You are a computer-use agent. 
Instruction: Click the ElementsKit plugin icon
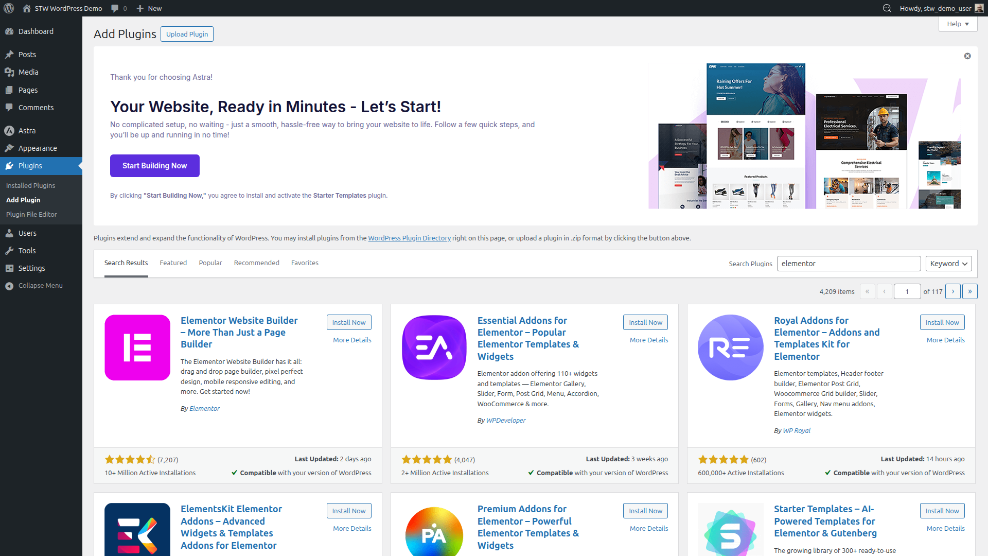137,530
